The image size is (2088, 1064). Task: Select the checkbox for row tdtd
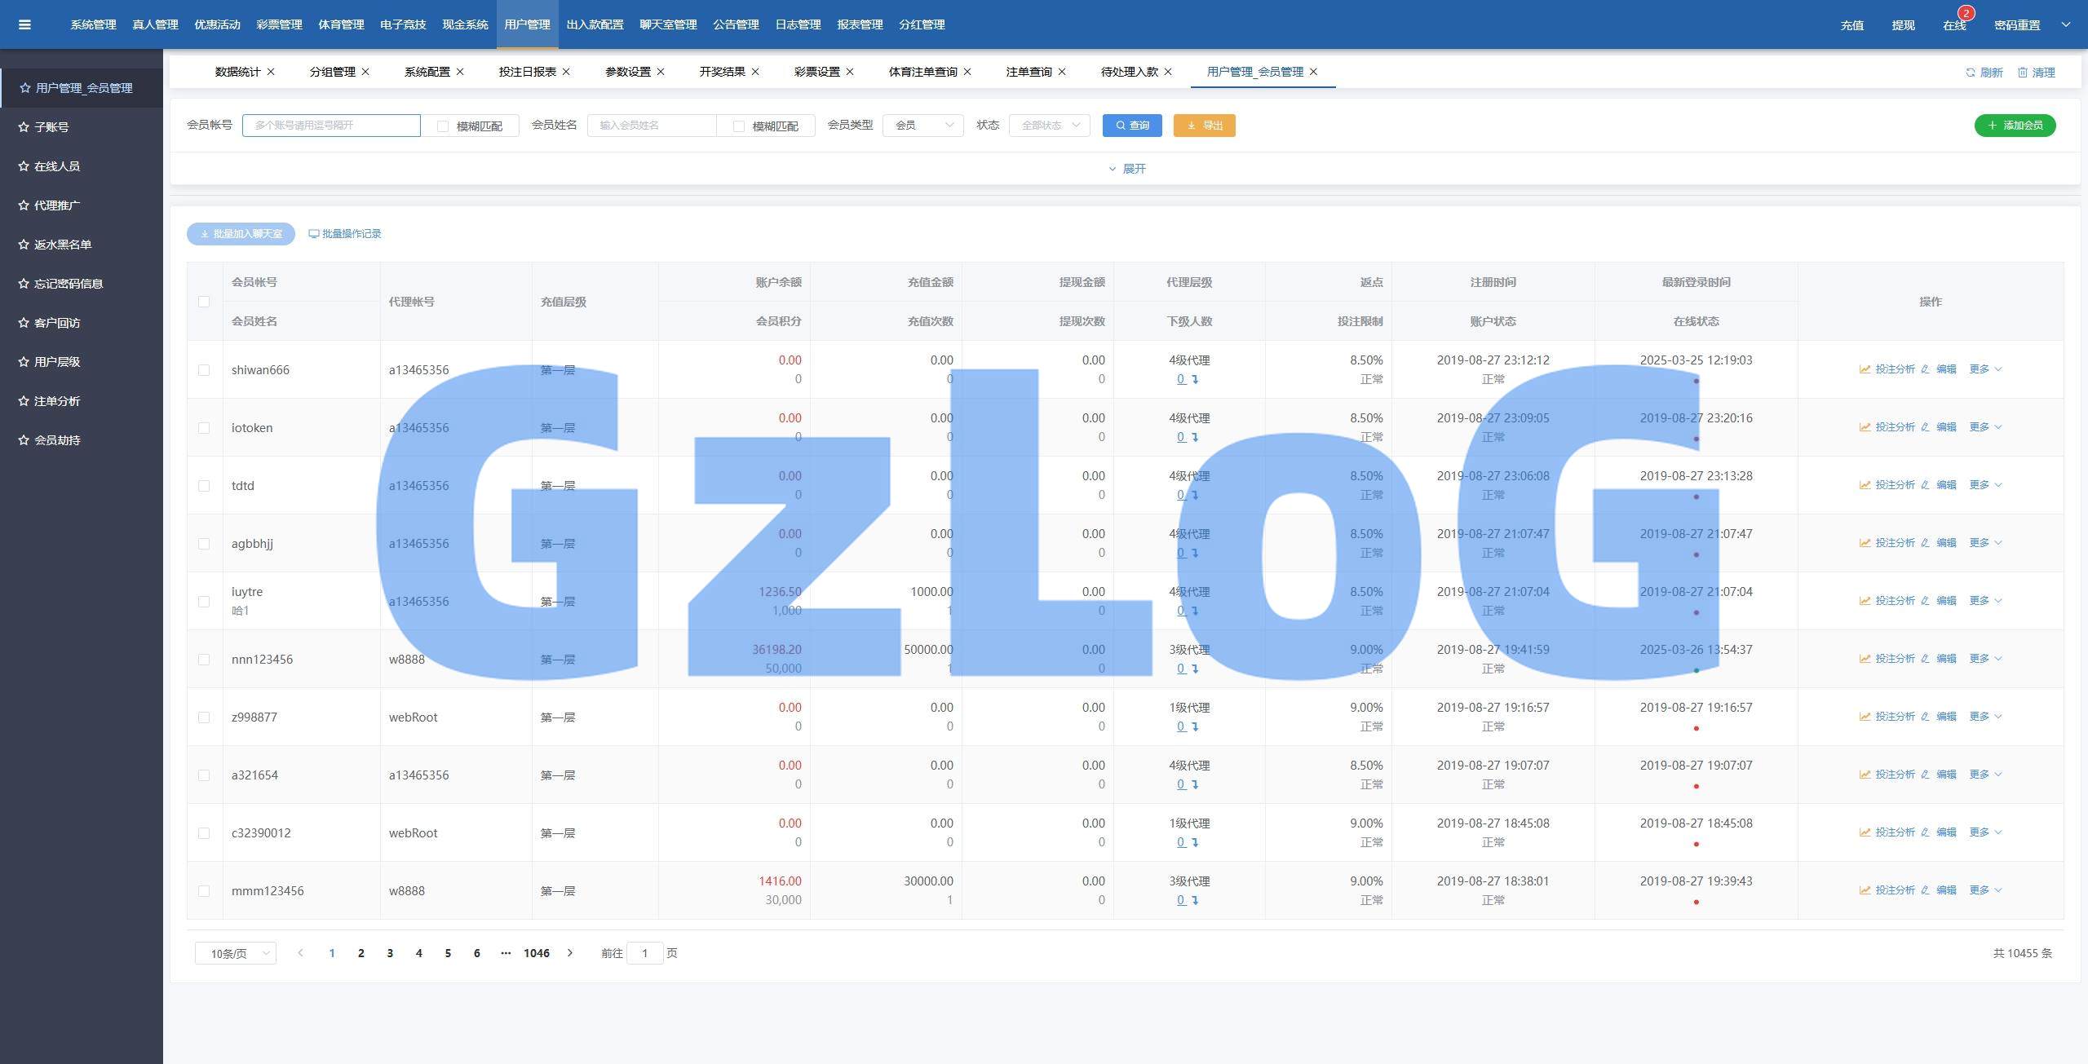click(204, 486)
